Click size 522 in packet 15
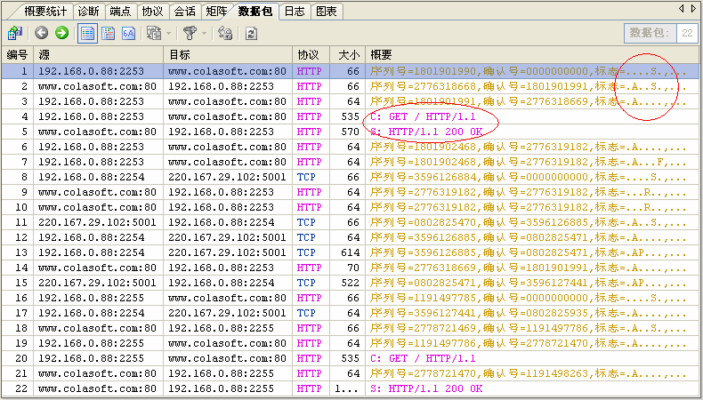Viewport: 703px width, 400px height. 351,283
